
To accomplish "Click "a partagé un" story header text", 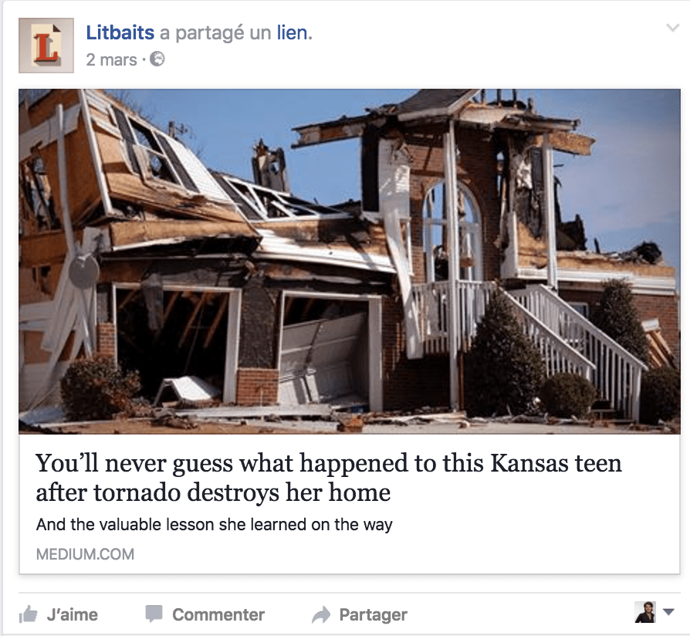I will tap(215, 33).
